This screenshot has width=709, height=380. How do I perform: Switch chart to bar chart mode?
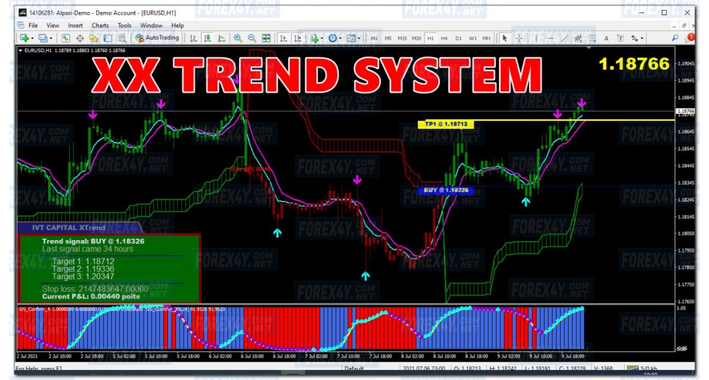click(193, 38)
